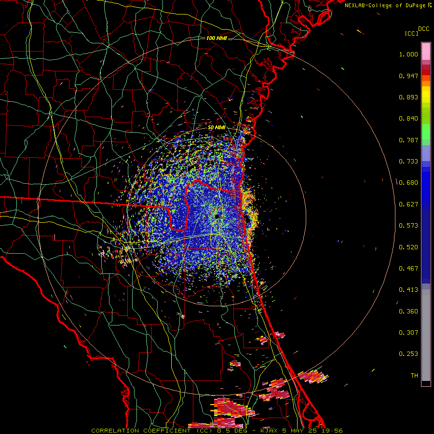Viewport: 434px width, 434px height.
Task: Click the 5 MAY 25 date text
Action: click(299, 431)
